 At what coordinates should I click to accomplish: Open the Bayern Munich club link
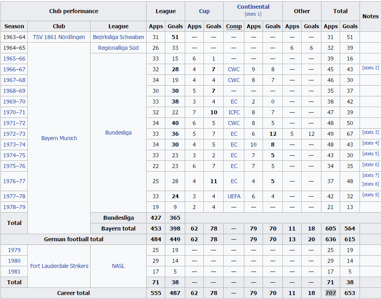(x=59, y=138)
